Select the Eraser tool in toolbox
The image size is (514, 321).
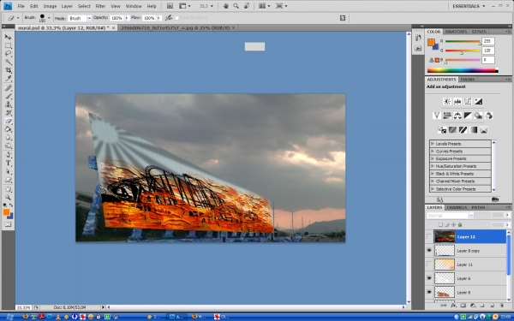click(x=8, y=122)
